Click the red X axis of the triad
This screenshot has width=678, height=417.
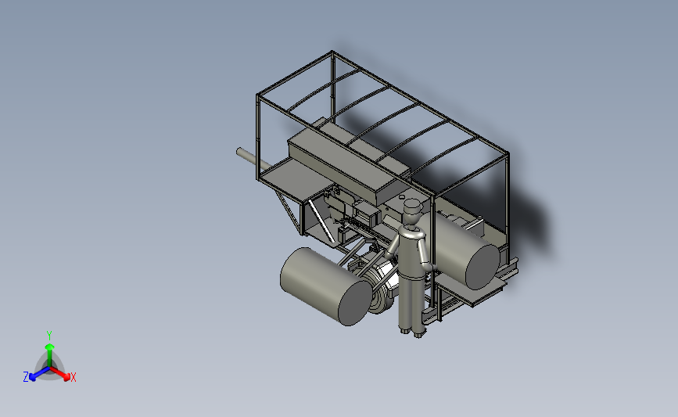coord(60,374)
